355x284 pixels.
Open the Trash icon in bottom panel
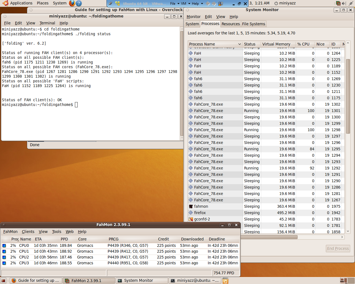click(225, 281)
